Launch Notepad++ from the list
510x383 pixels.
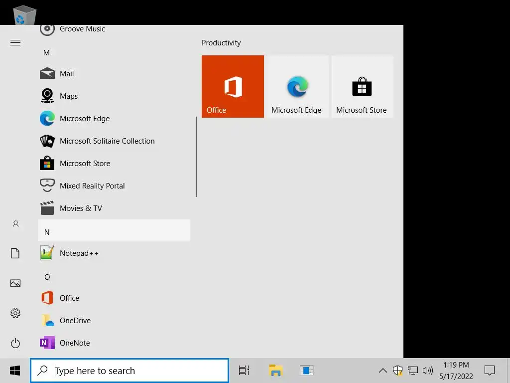(114, 253)
